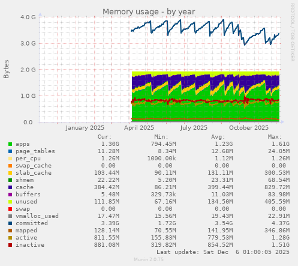This screenshot has height=266, width=298.
Task: Click slab_cache average value 131.11M
Action: coord(220,173)
